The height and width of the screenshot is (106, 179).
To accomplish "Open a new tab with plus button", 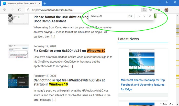I will tap(45, 4).
